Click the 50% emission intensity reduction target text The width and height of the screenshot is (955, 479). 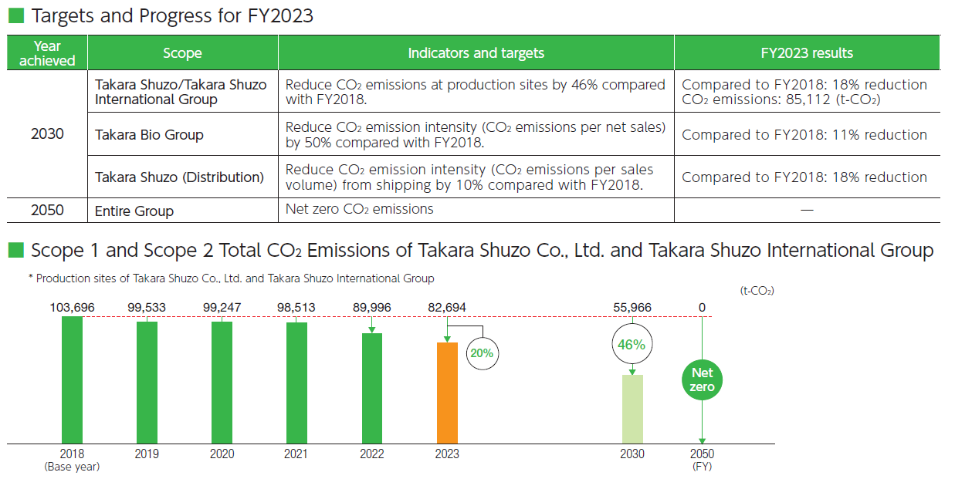click(476, 134)
